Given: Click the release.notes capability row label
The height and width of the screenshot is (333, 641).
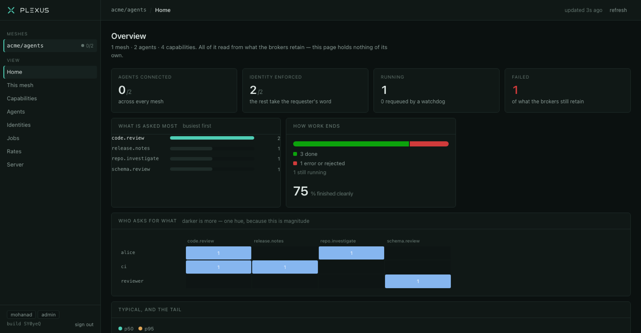Looking at the screenshot, I should 130,148.
